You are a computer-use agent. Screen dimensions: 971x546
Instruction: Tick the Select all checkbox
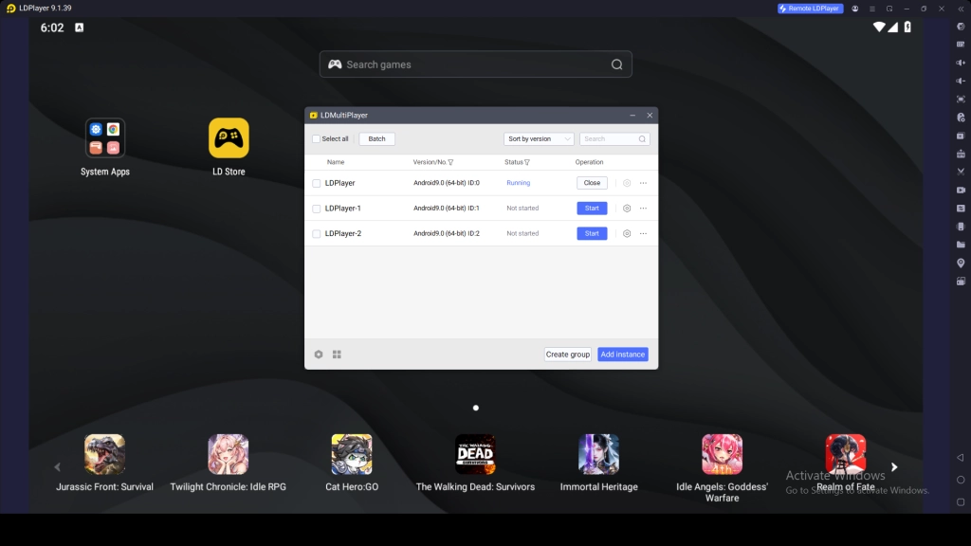tap(316, 138)
